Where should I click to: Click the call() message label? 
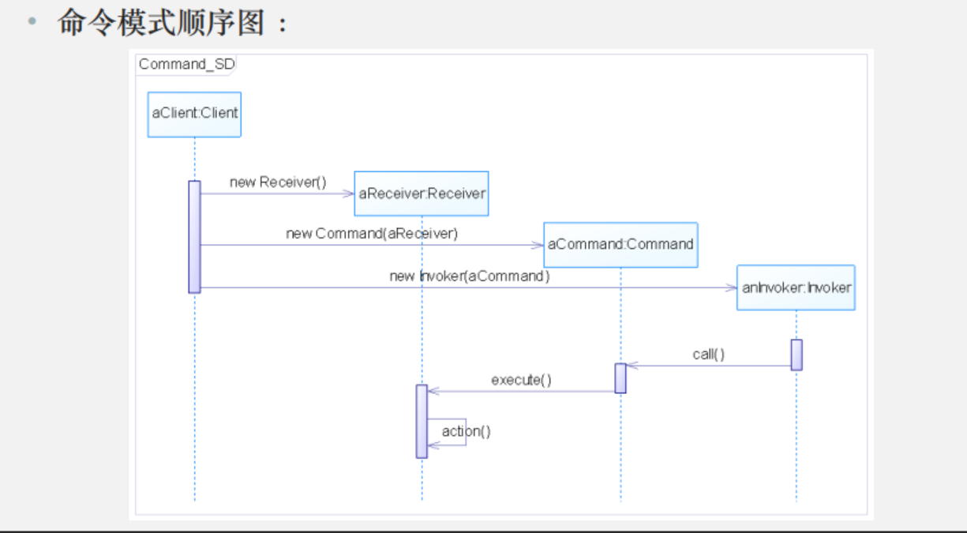coord(708,355)
